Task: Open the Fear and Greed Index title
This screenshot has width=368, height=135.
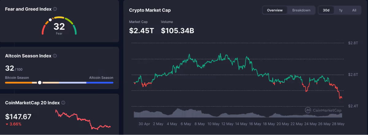Action: click(x=28, y=9)
